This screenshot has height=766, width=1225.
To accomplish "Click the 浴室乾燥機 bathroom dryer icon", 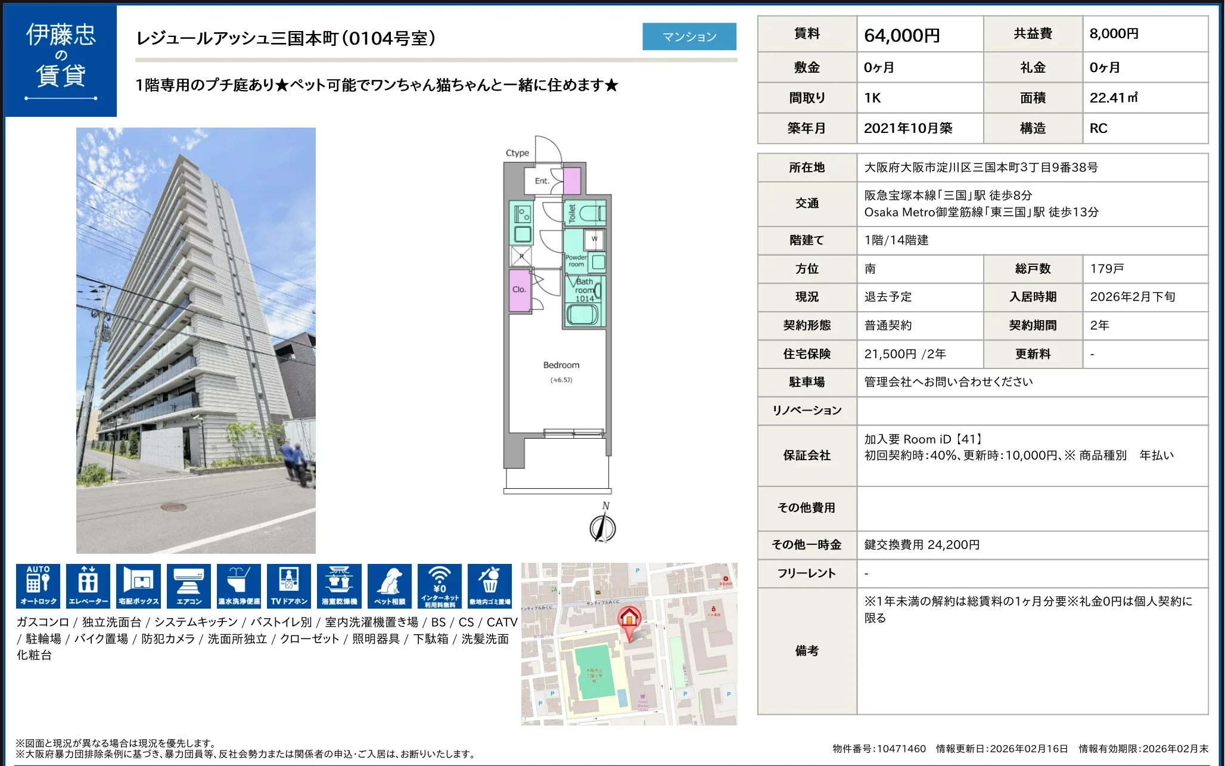I will point(339,585).
